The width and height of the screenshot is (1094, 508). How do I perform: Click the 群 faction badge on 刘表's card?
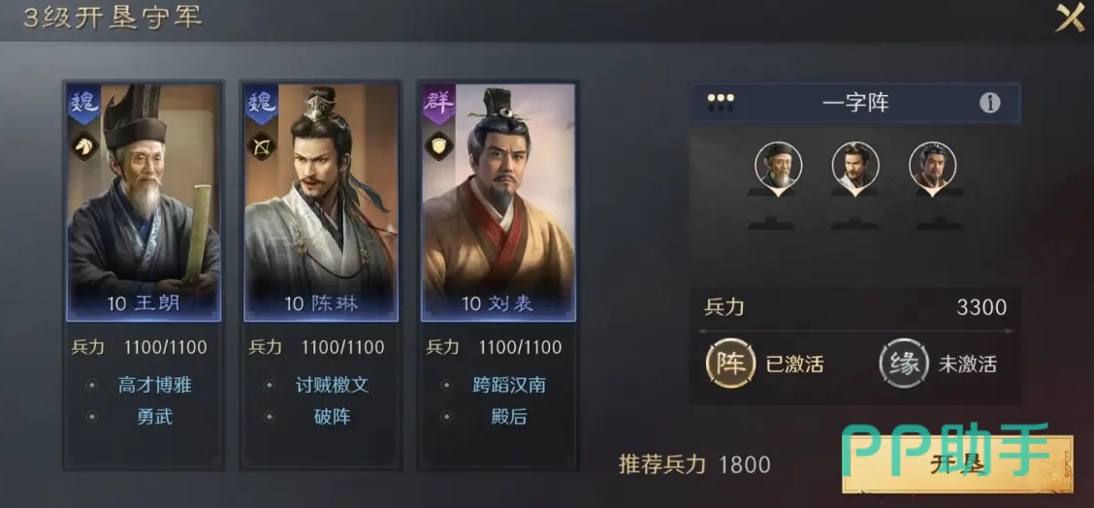438,104
